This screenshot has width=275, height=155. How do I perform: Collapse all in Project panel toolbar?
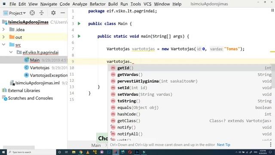[x=42, y=13]
